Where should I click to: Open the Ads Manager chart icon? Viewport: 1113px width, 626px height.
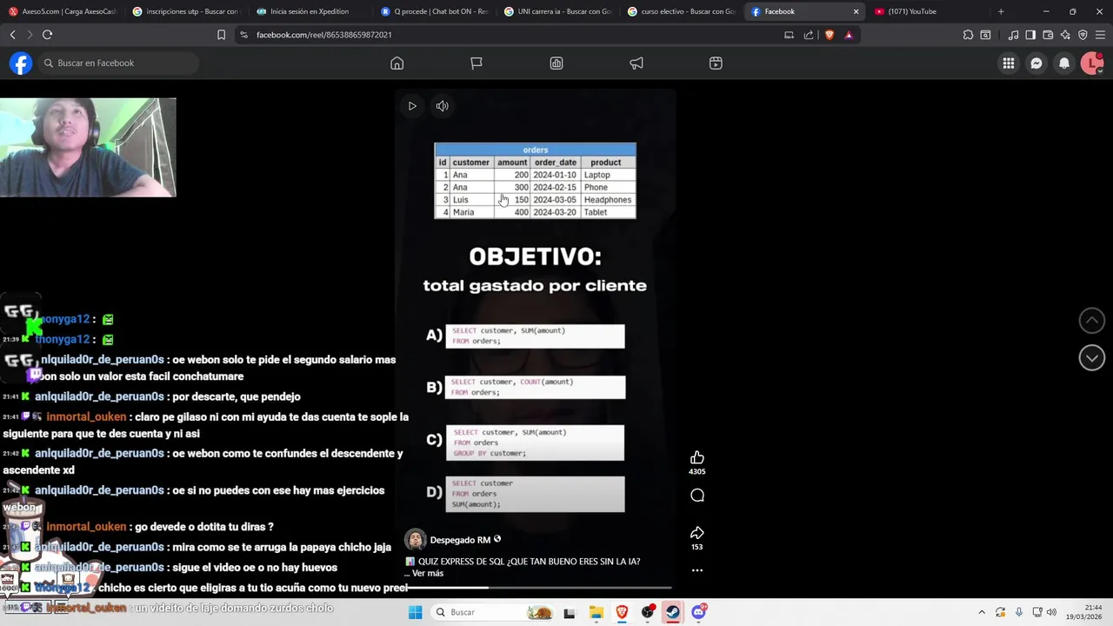point(556,63)
